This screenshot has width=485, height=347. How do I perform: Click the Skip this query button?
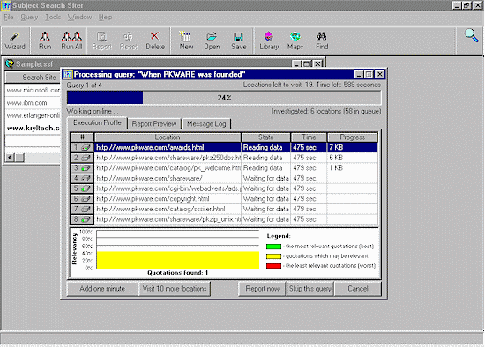tap(310, 289)
